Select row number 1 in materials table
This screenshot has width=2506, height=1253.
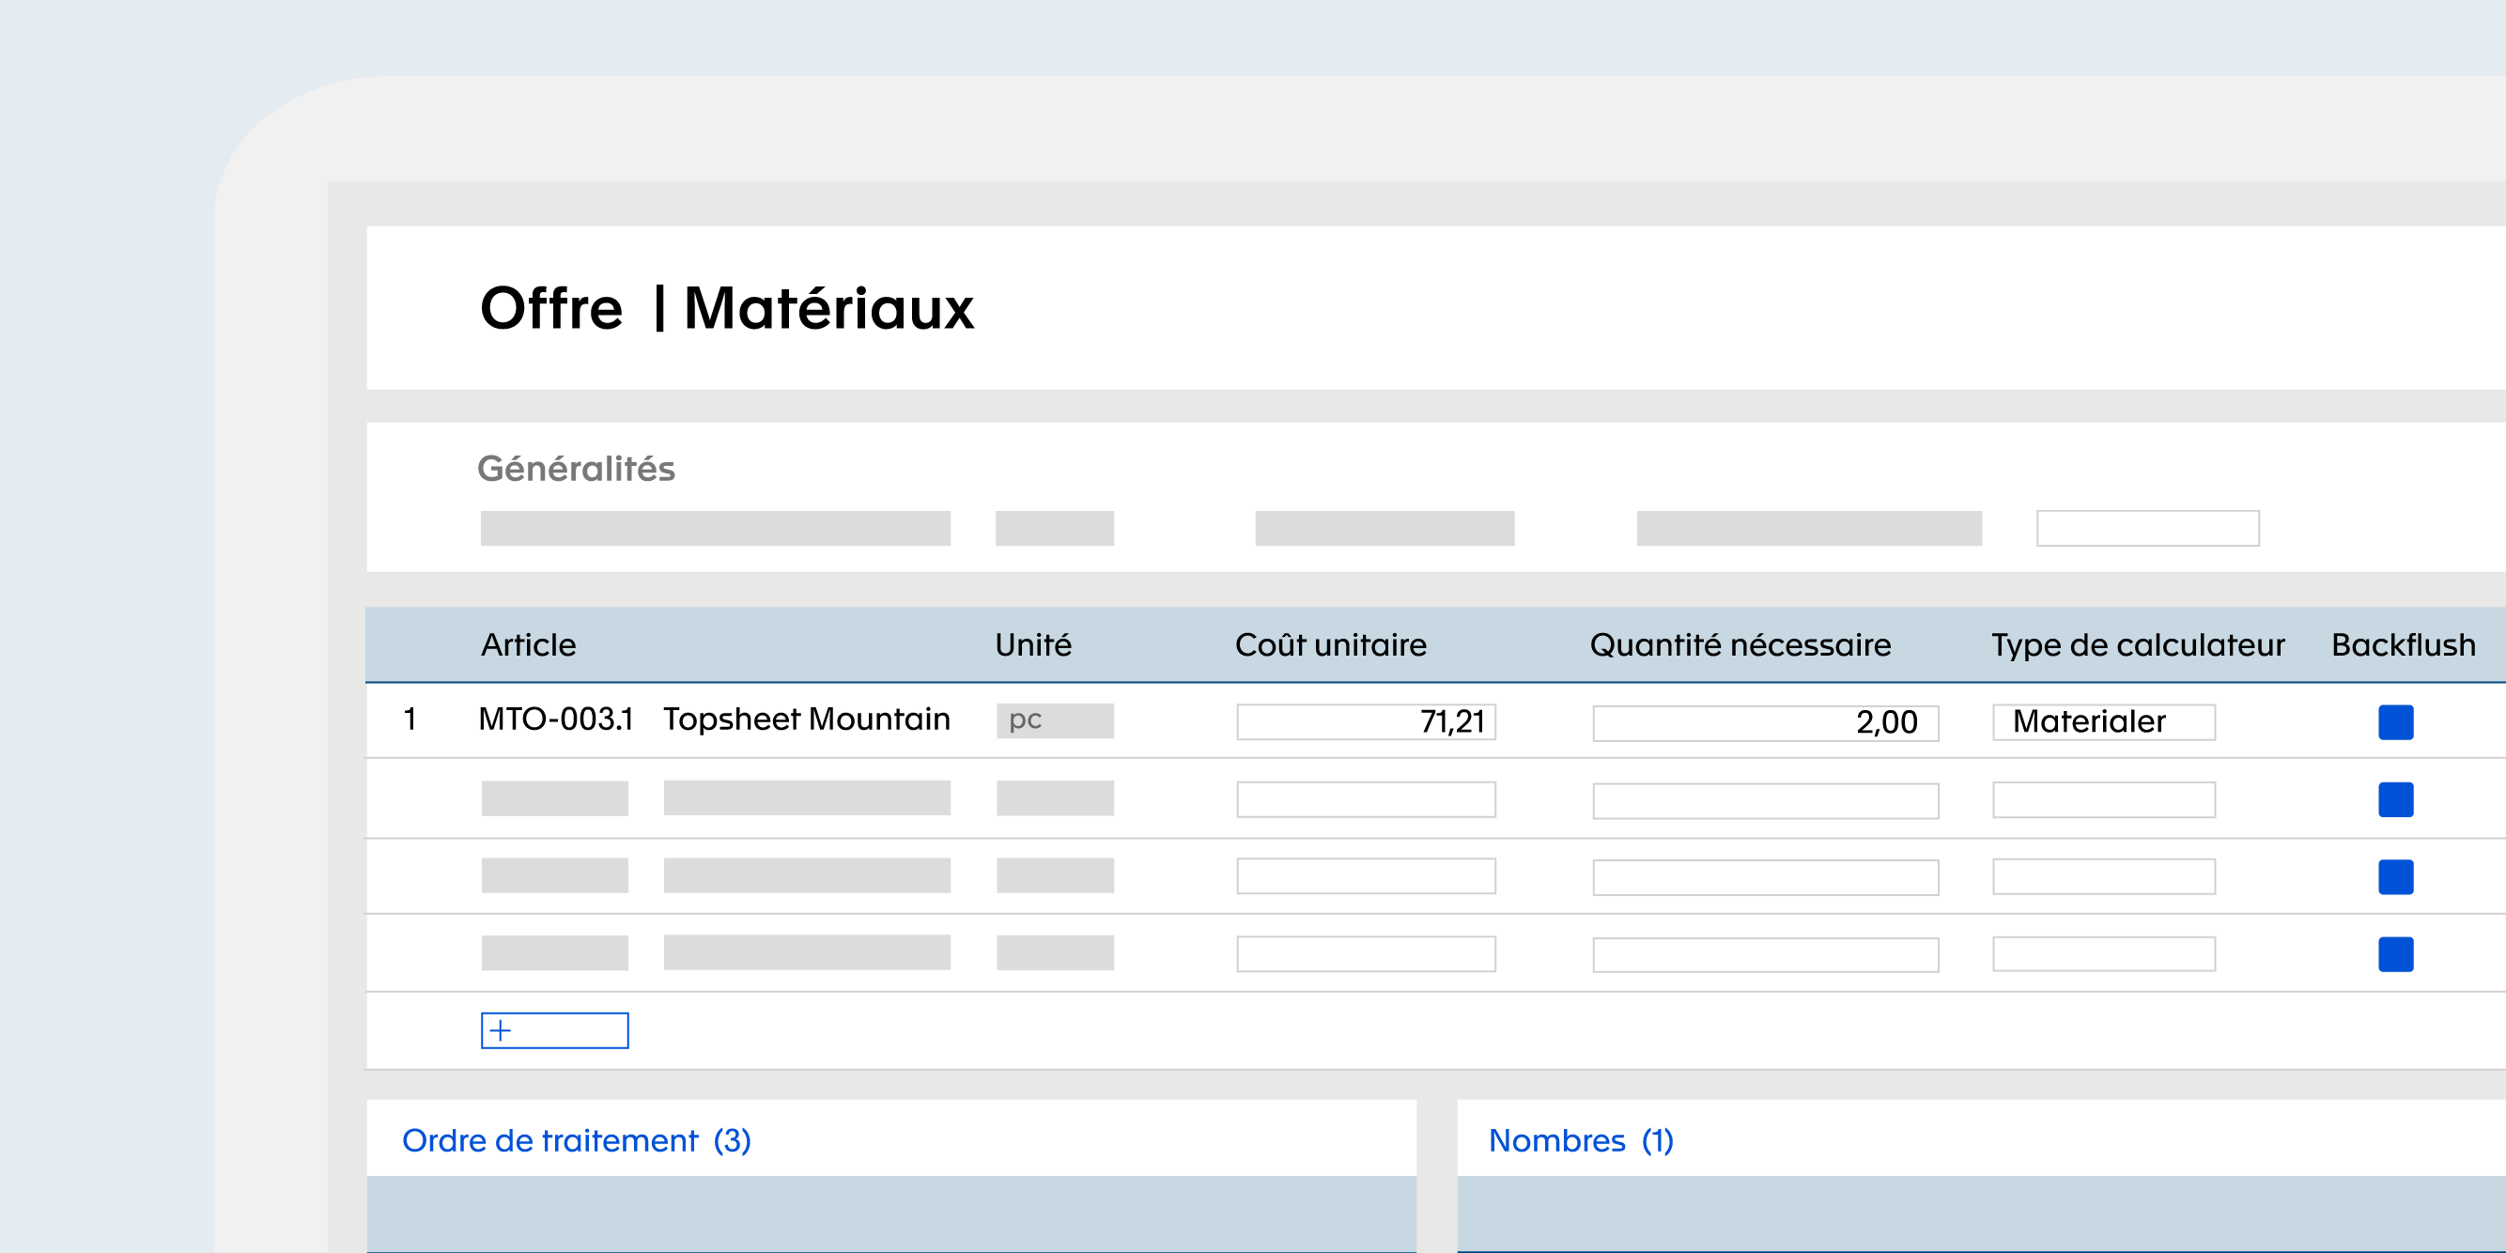[410, 719]
